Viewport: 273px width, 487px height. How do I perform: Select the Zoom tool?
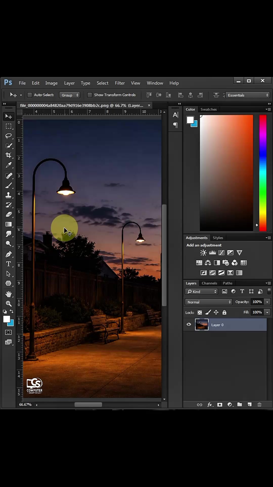pos(9,304)
